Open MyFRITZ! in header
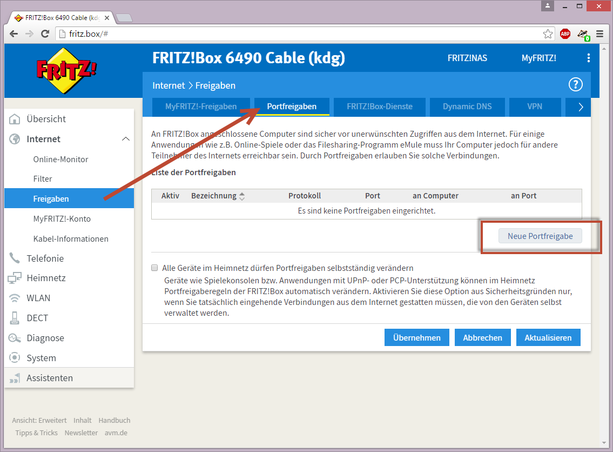This screenshot has width=613, height=452. click(x=538, y=58)
